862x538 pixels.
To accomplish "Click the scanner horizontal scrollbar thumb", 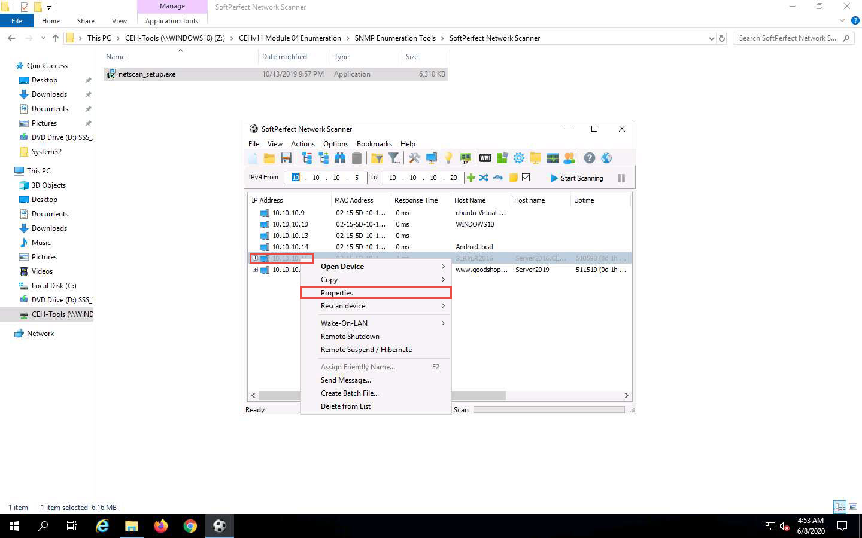I will 382,395.
